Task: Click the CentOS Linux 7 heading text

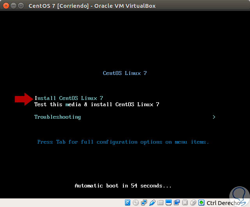Action: click(x=125, y=73)
